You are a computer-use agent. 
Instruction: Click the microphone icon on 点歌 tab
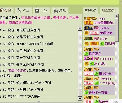[x=19, y=10]
